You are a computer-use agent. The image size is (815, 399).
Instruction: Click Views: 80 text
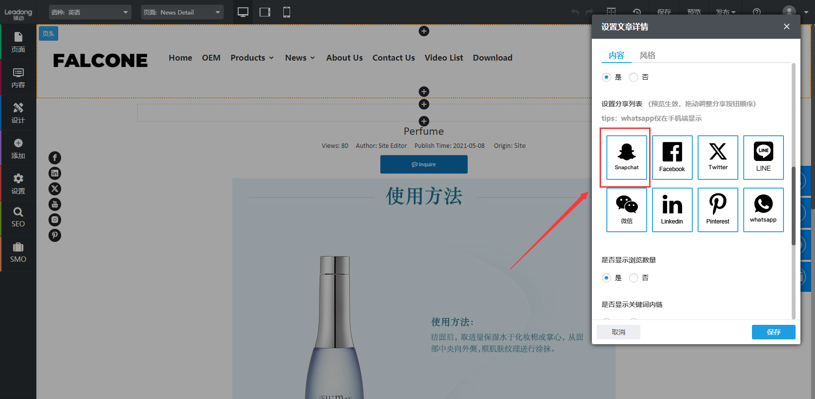tap(335, 145)
